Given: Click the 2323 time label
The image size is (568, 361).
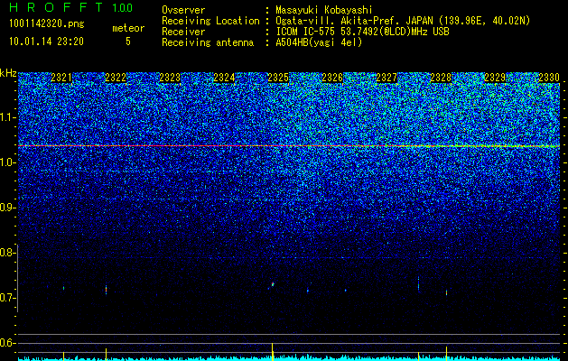Looking at the screenshot, I should 170,78.
